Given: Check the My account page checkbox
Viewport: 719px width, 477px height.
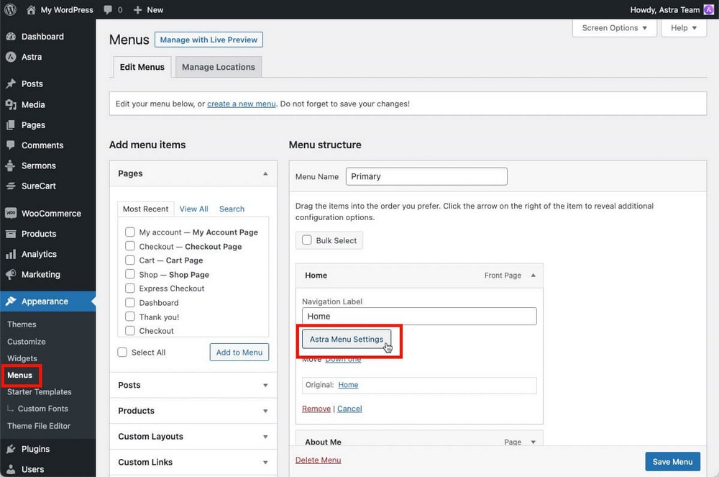Looking at the screenshot, I should [x=130, y=232].
